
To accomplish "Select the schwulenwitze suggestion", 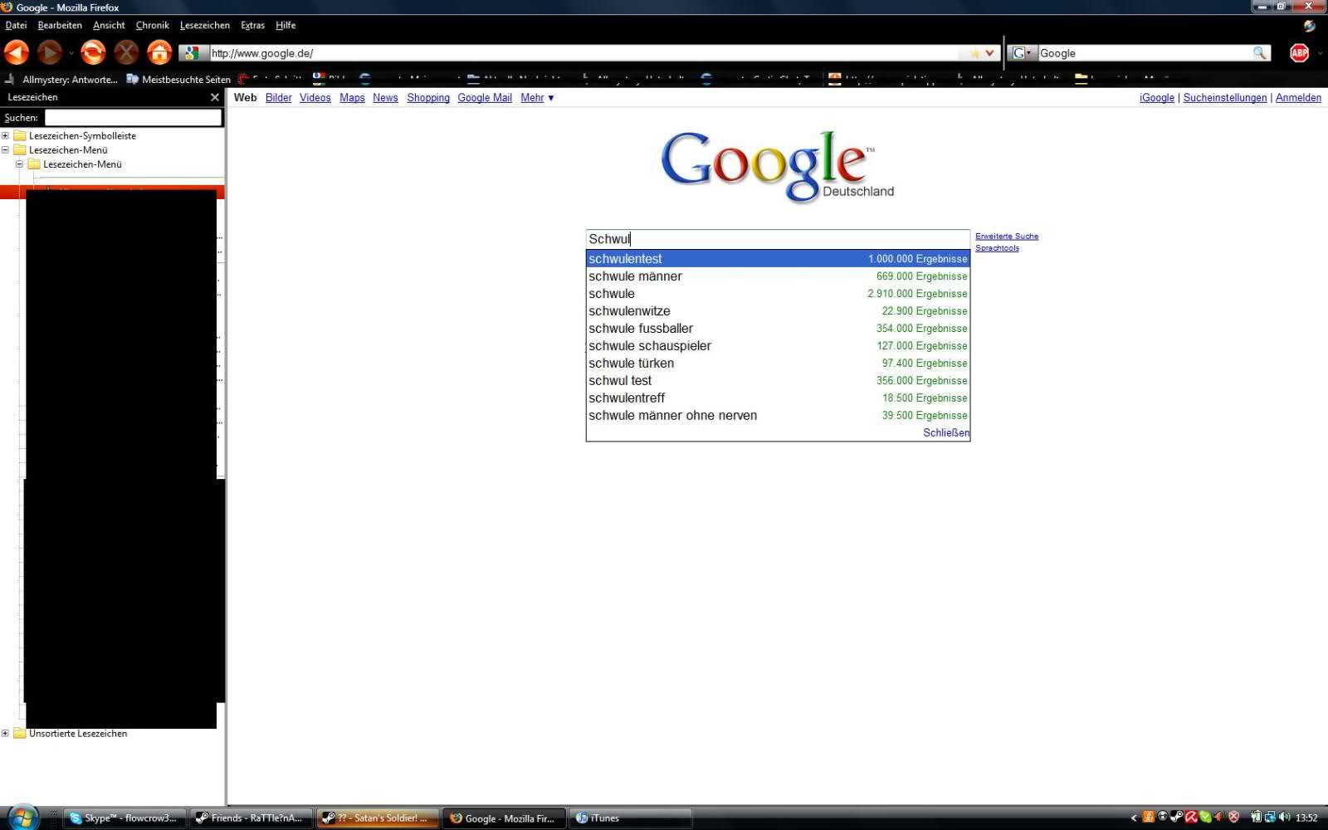I will click(x=778, y=311).
